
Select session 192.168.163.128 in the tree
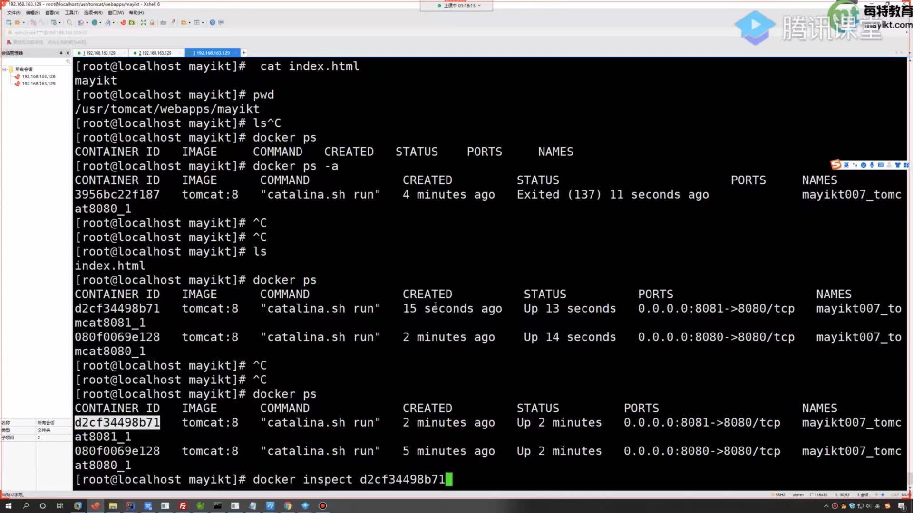click(38, 76)
